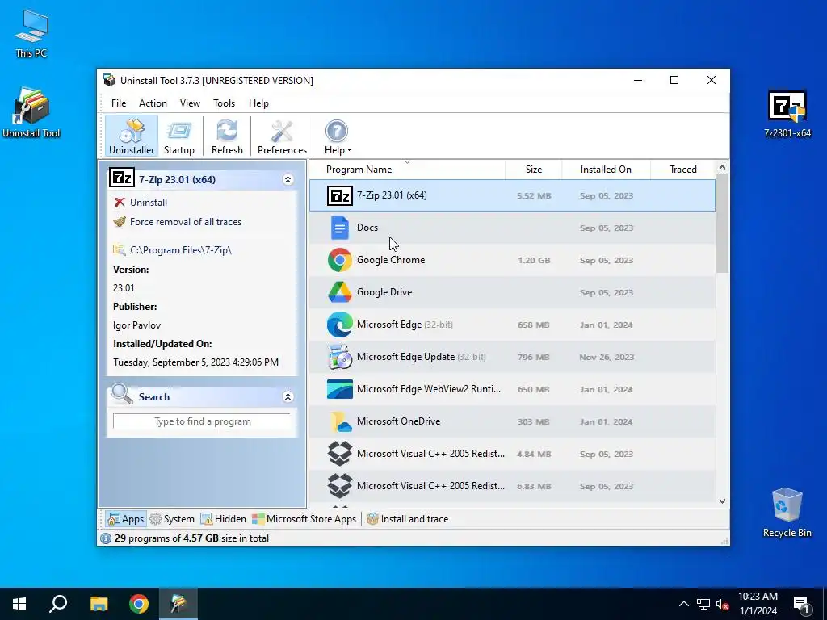Open the Uninstaller toolbar section
The height and width of the screenshot is (620, 827).
pyautogui.click(x=132, y=136)
